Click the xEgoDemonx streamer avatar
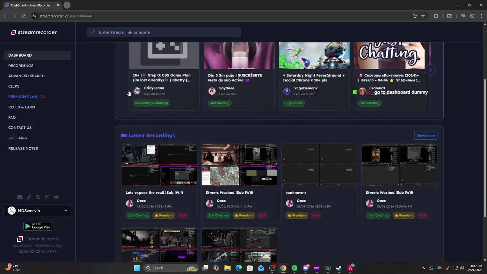The height and width of the screenshot is (274, 487). point(287,91)
